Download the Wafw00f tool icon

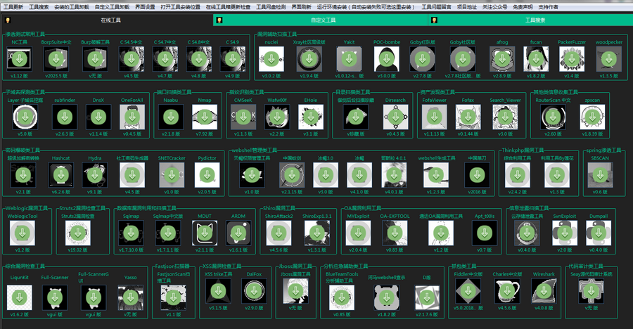pos(277,117)
